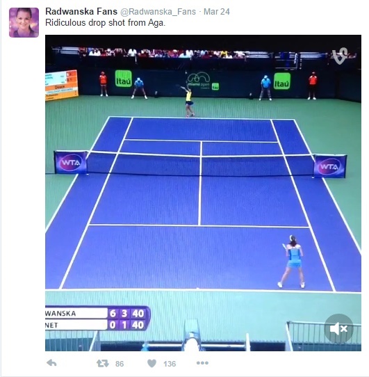Open the Radwanska Fans display name link
This screenshot has height=377, width=369.
[x=81, y=11]
